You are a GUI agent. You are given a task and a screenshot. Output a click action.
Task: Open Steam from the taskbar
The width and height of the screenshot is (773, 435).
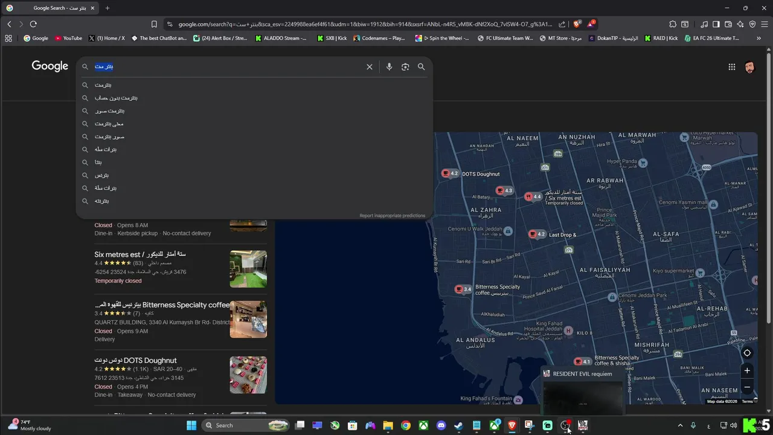click(459, 425)
